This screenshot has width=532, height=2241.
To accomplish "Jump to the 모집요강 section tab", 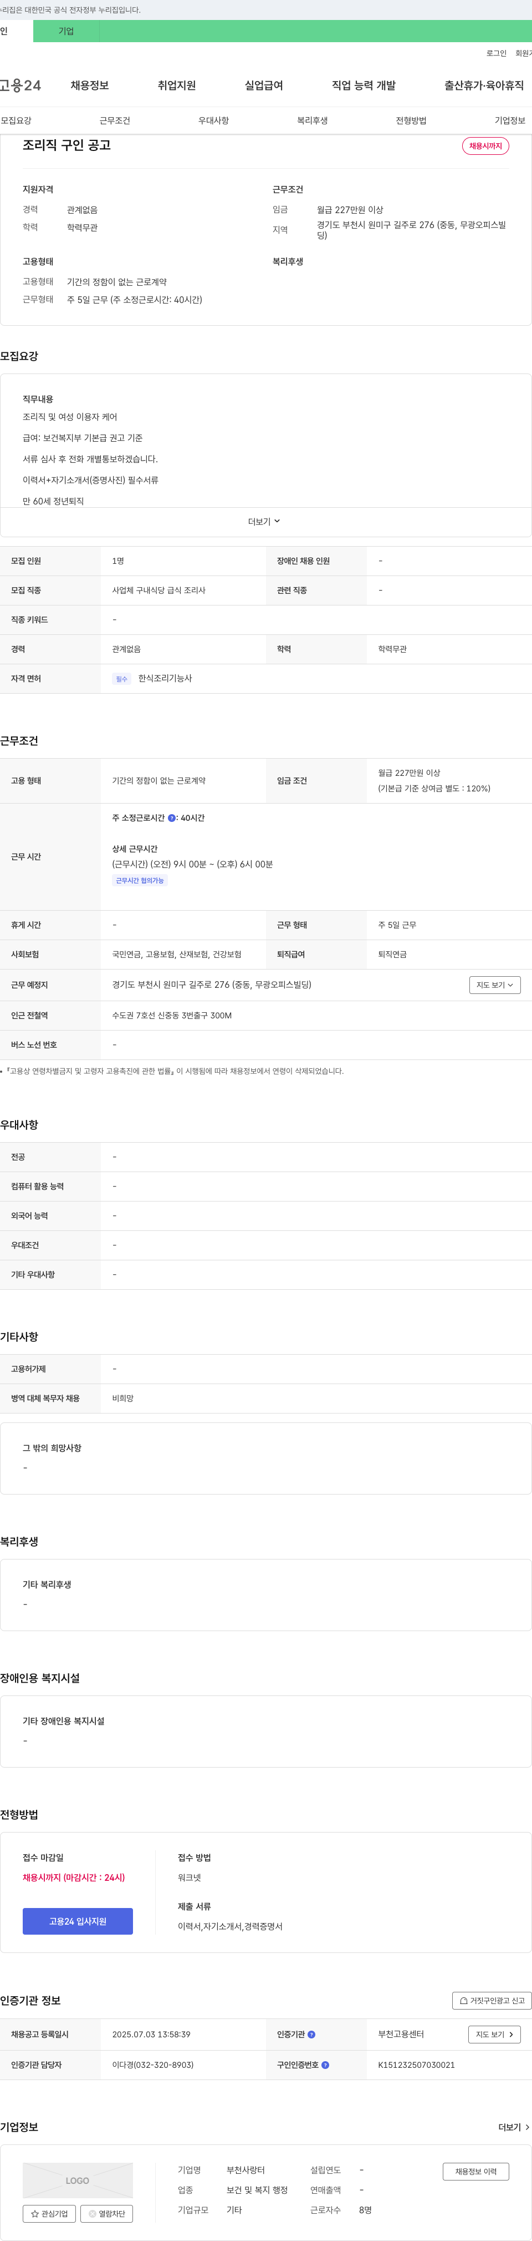I will tap(16, 121).
